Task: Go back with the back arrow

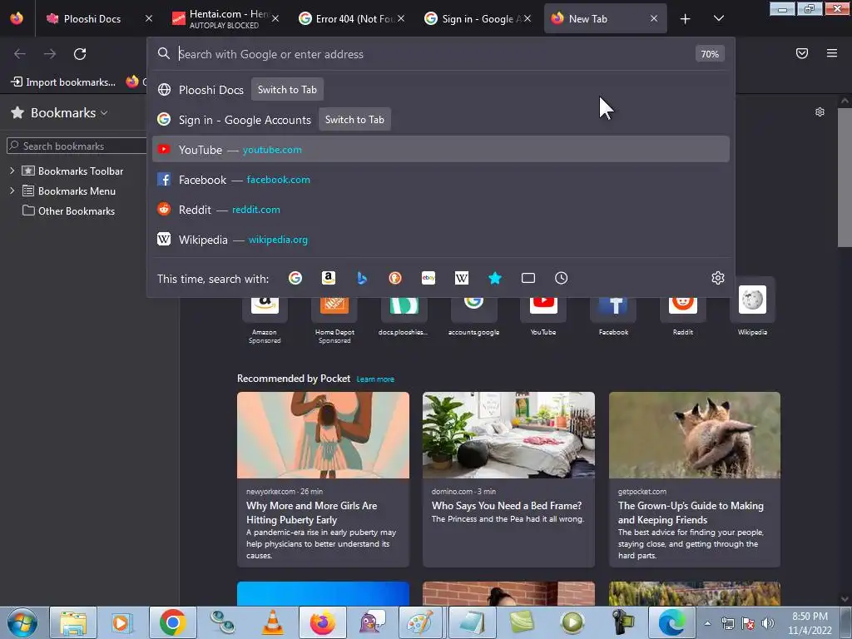Action: point(20,54)
